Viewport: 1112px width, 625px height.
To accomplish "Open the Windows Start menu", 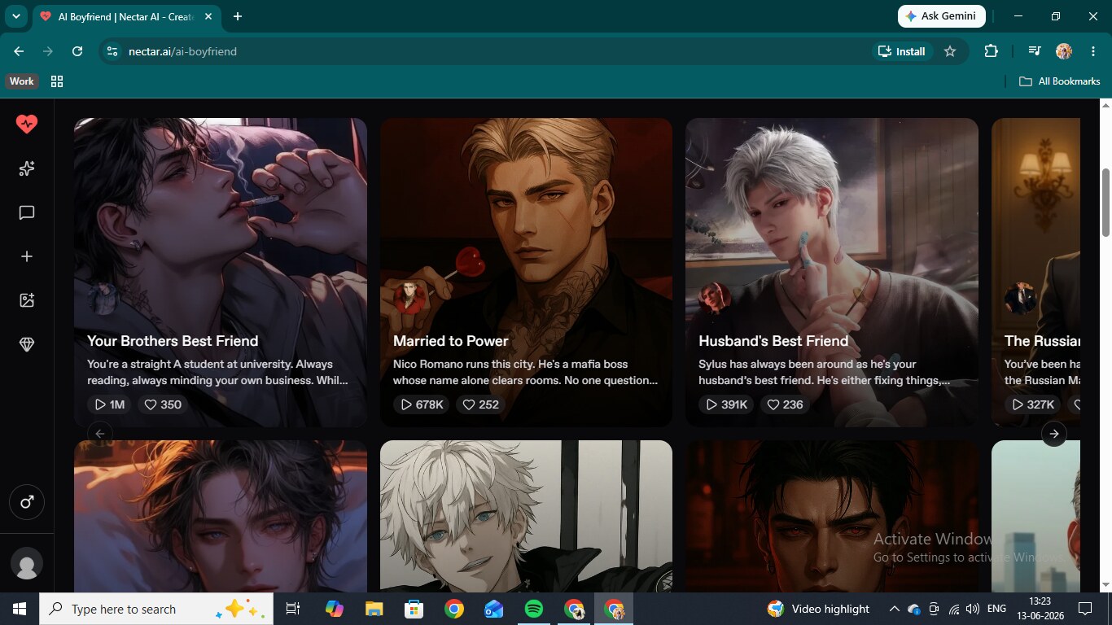I will point(20,609).
